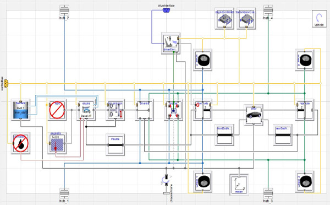The height and width of the screenshot is (205, 330).
Task: Select the wheel_1 tire block
Action: pos(202,182)
